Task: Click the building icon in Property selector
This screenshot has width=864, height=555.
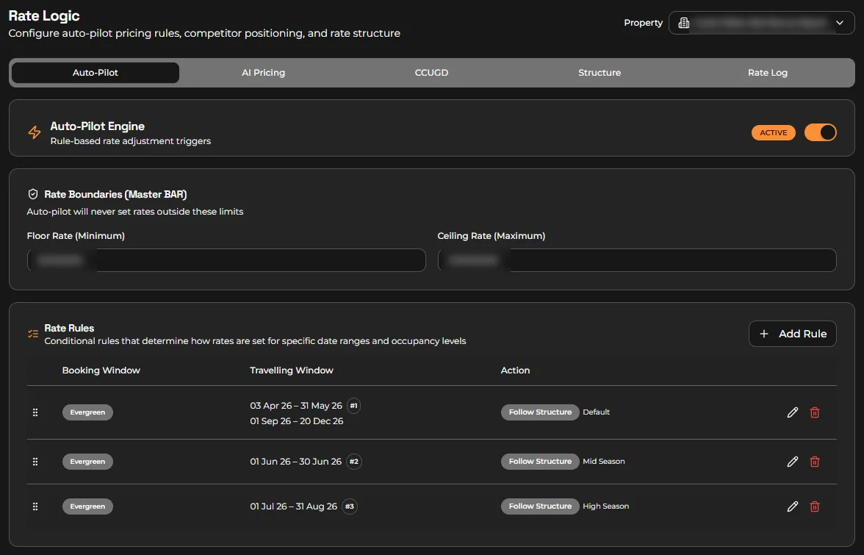Action: [x=684, y=23]
